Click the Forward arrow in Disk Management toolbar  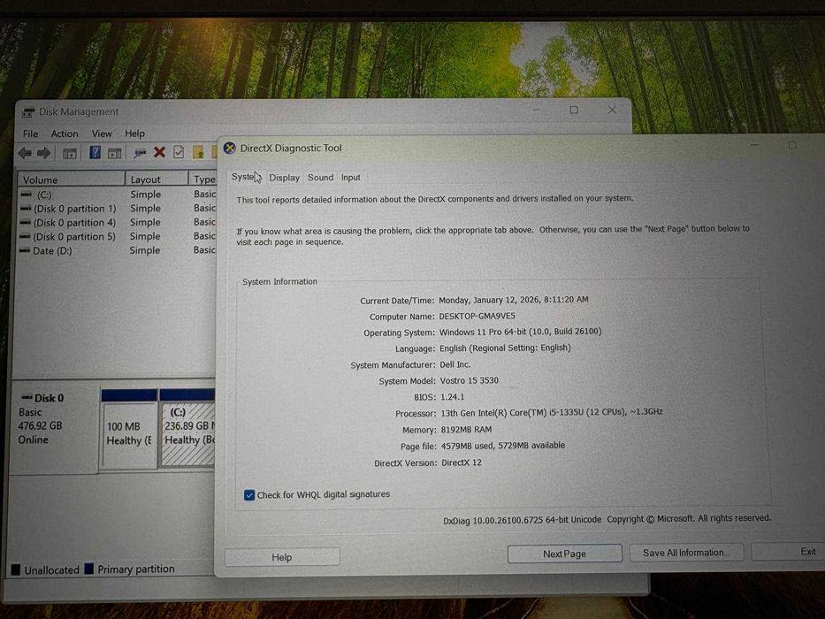[x=43, y=153]
